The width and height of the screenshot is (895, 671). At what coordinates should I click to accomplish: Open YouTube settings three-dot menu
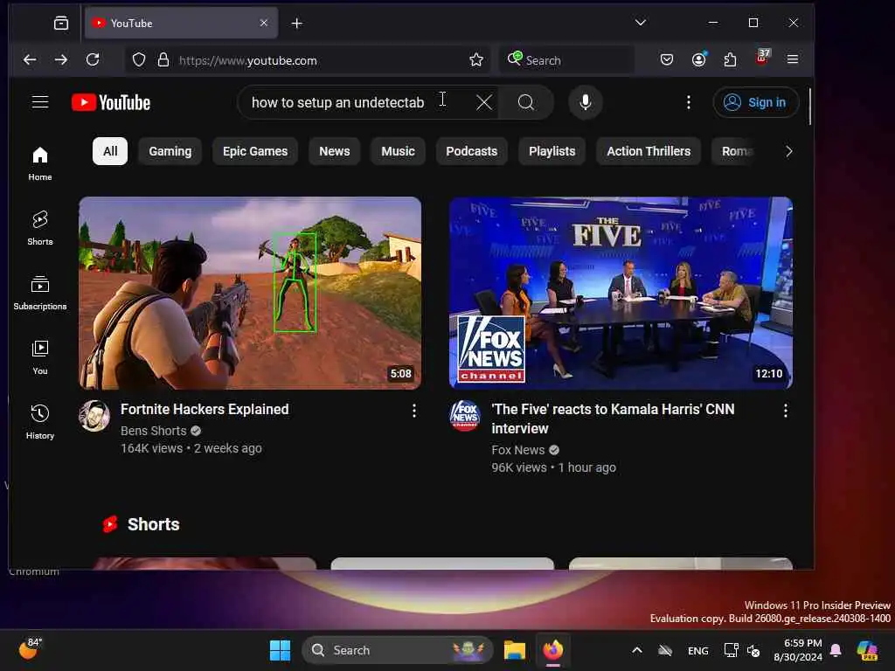click(689, 103)
